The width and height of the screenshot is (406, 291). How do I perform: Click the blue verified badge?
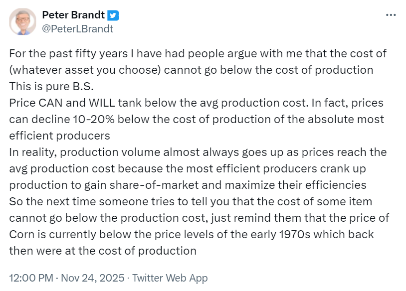[x=114, y=15]
